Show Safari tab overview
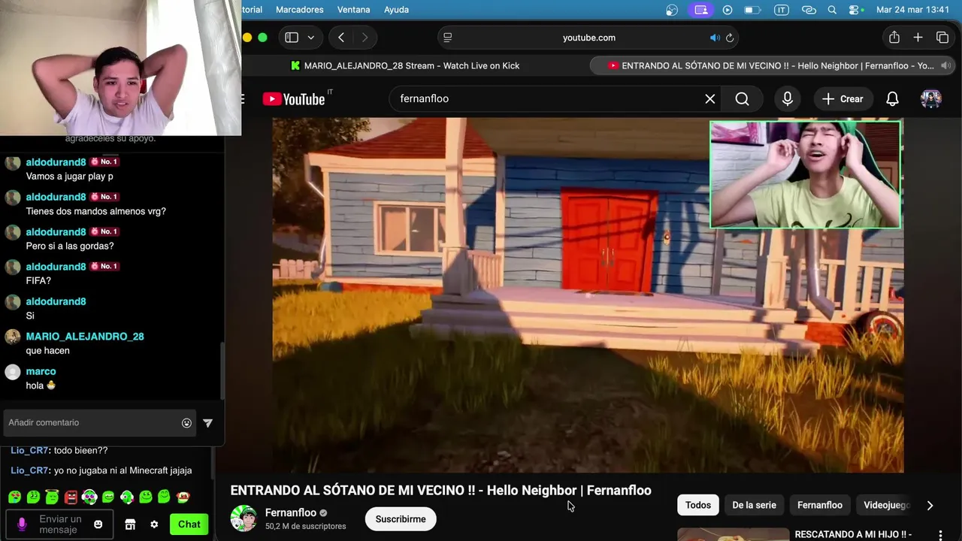This screenshot has width=962, height=541. click(x=942, y=38)
